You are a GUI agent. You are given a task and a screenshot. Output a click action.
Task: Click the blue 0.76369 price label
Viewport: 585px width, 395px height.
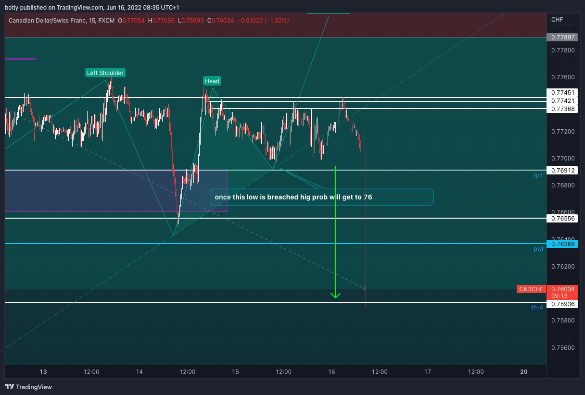click(563, 244)
